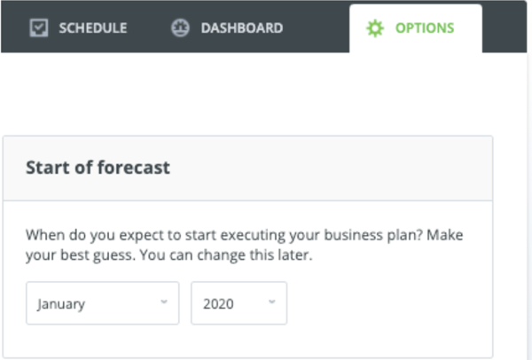This screenshot has width=532, height=360.
Task: Open the January month dropdown
Action: point(103,303)
